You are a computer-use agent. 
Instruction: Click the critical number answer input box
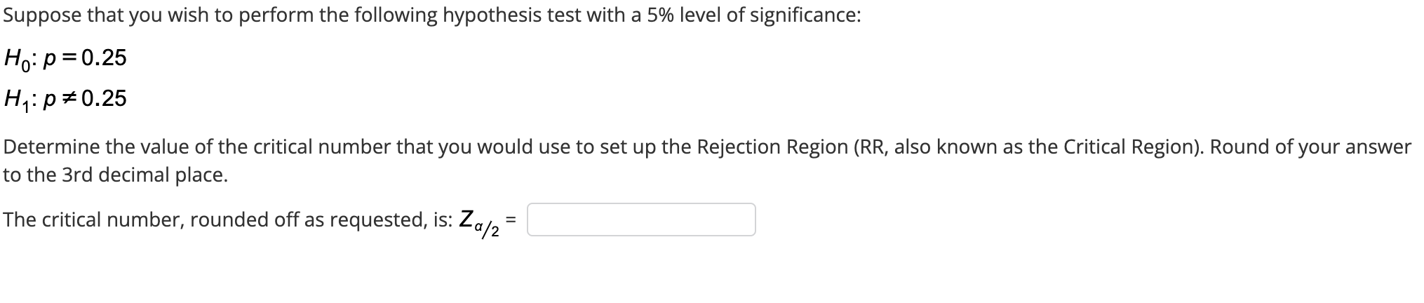click(x=641, y=220)
